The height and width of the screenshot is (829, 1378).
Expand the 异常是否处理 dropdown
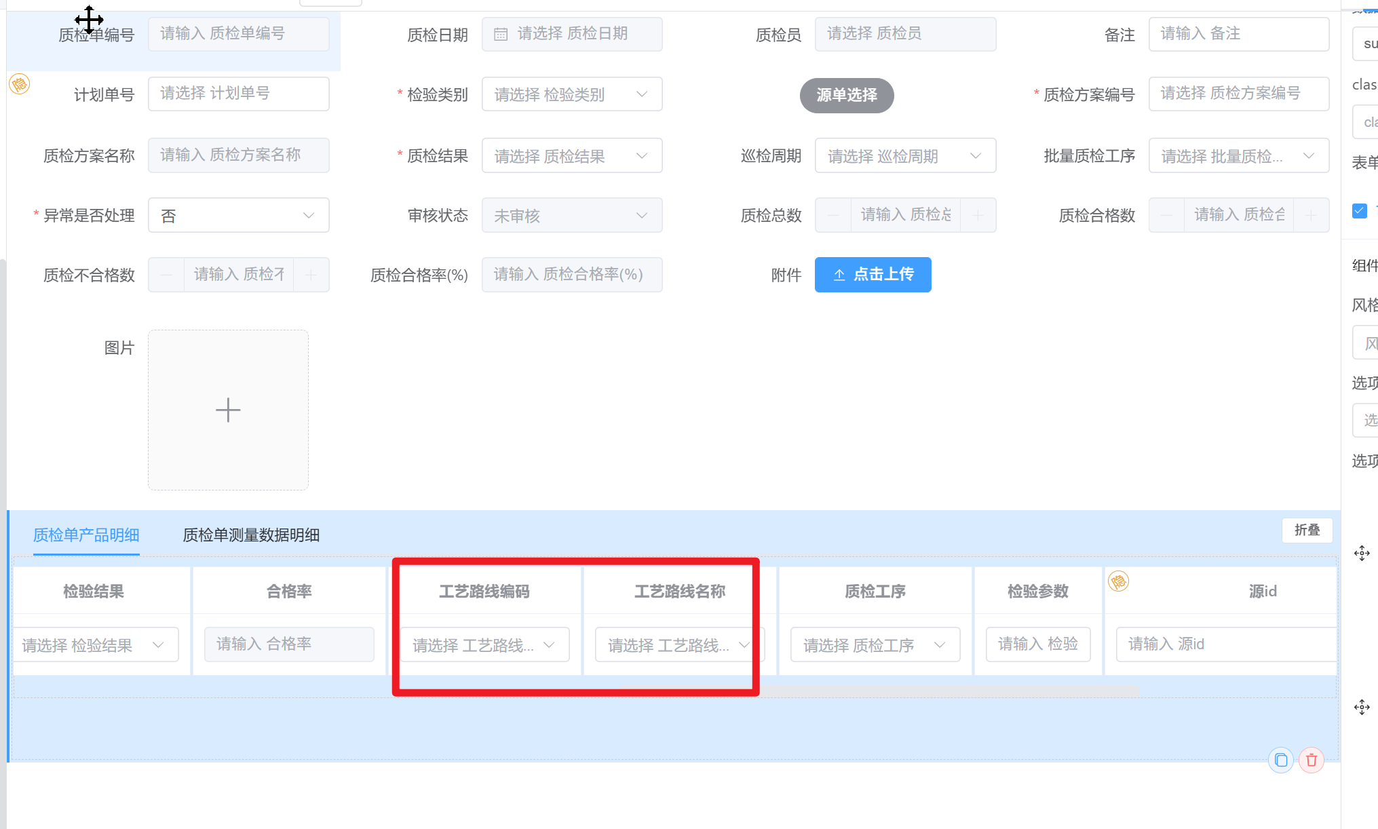tap(238, 215)
